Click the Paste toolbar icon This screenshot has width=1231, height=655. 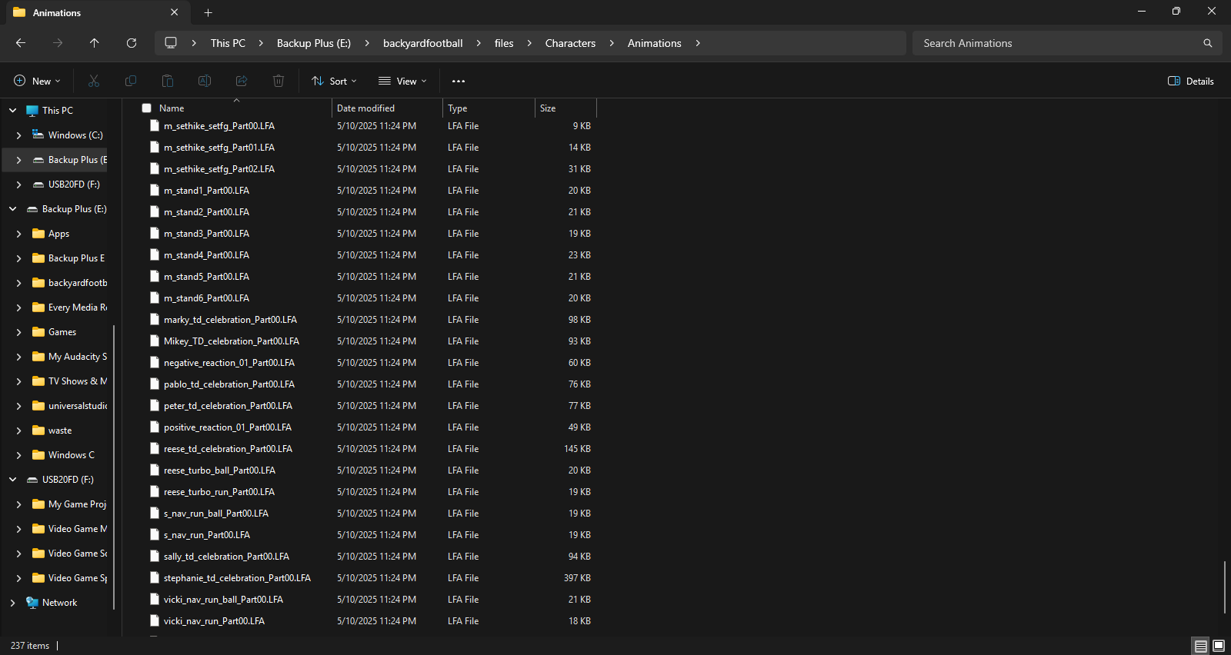(x=168, y=81)
